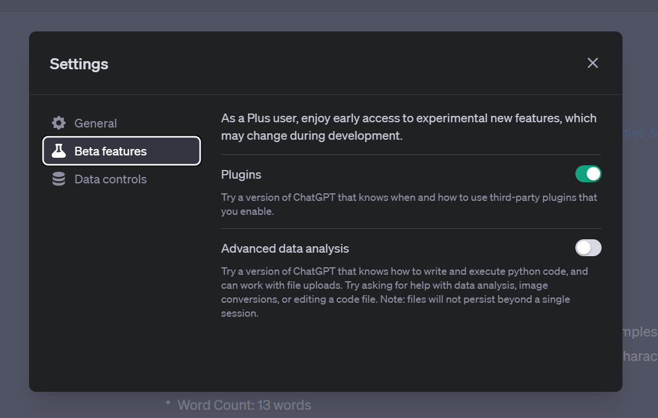
Task: Switch to the Data controls tab
Action: [110, 179]
